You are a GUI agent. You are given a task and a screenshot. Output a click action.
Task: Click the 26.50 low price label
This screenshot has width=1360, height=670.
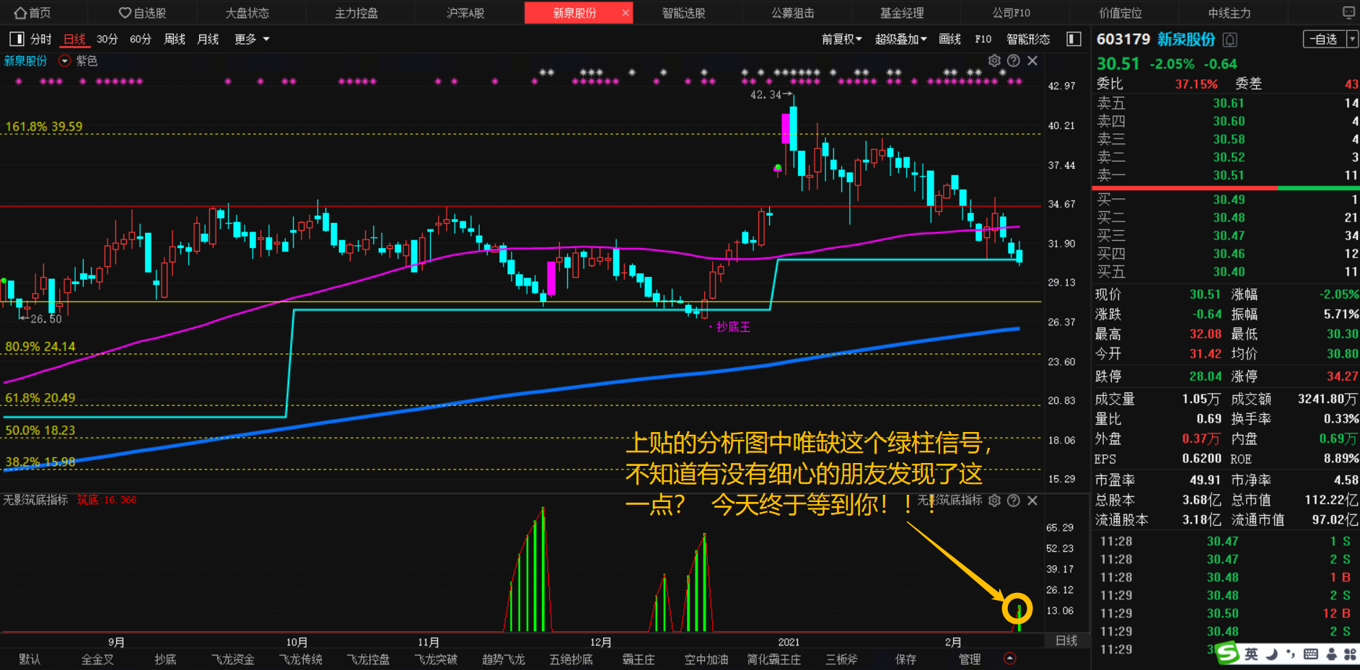tap(46, 319)
